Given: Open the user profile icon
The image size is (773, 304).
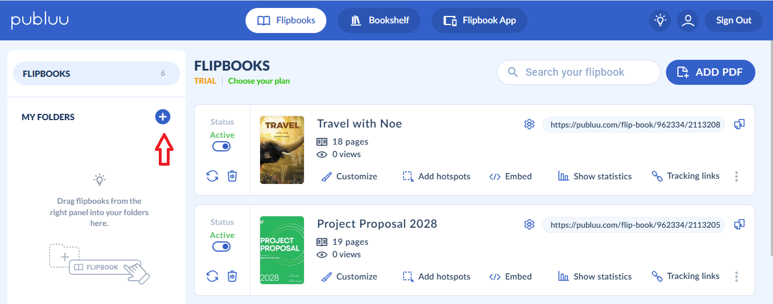Looking at the screenshot, I should (x=688, y=20).
